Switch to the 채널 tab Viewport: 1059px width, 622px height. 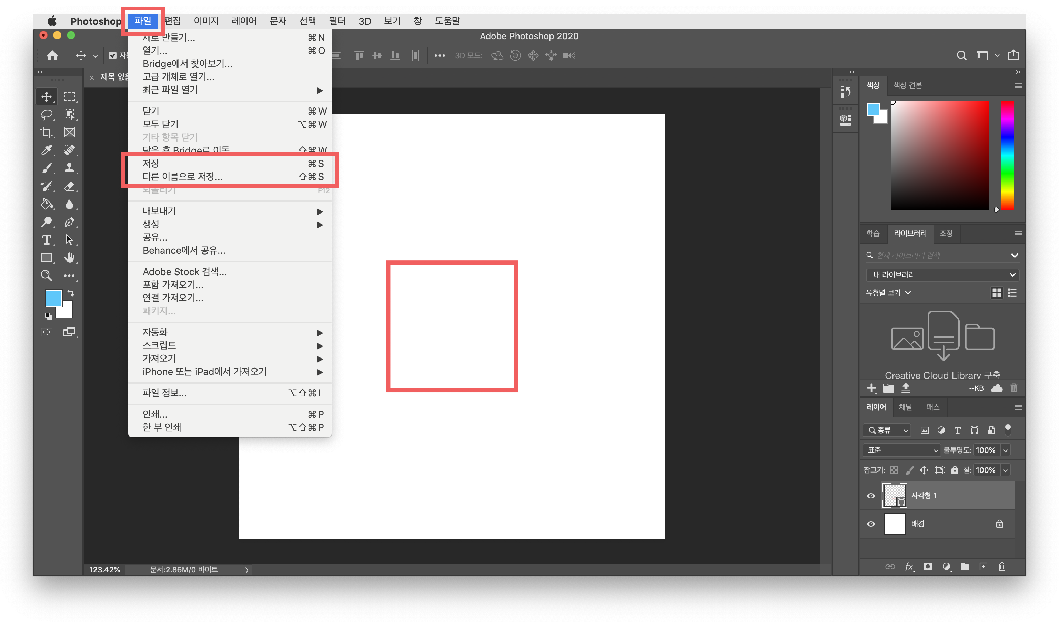click(905, 407)
